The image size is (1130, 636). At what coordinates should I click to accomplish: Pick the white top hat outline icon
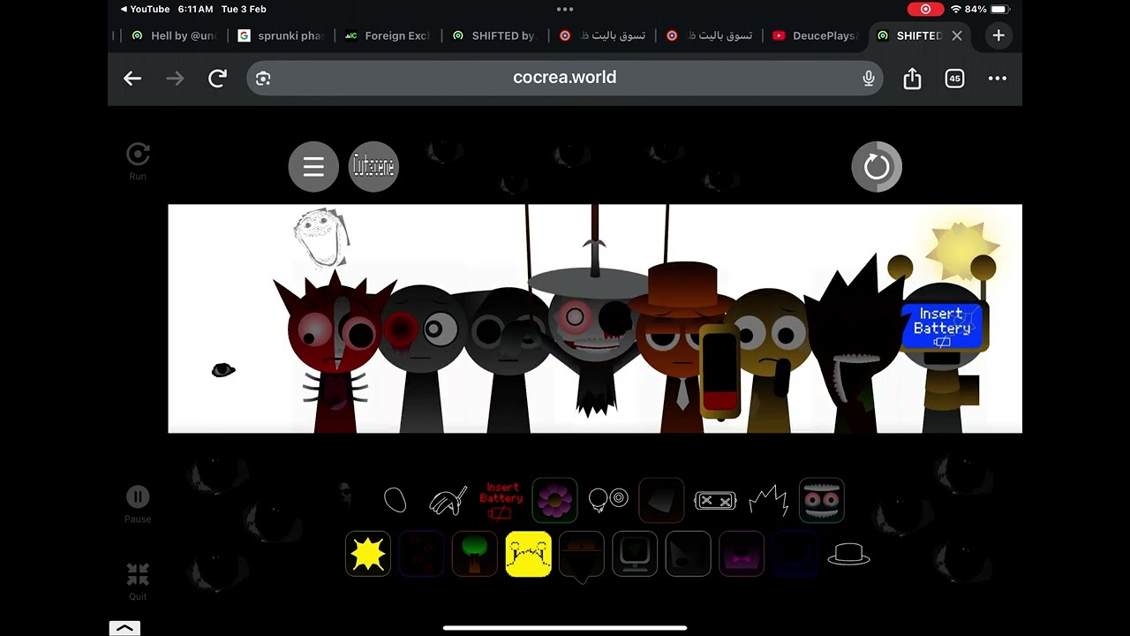848,555
